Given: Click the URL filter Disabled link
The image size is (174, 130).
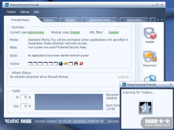Looking at the screenshot, I should coord(114,32).
